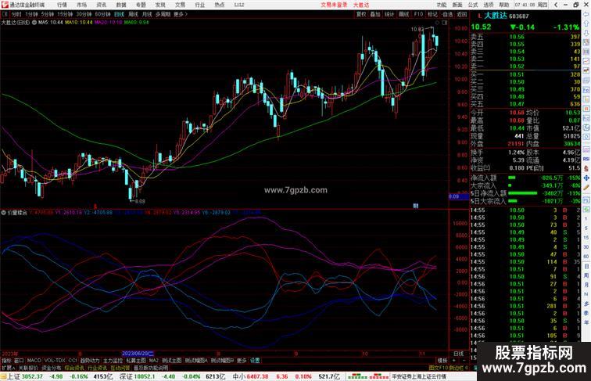Click the 复权 toolbar button

(360, 14)
